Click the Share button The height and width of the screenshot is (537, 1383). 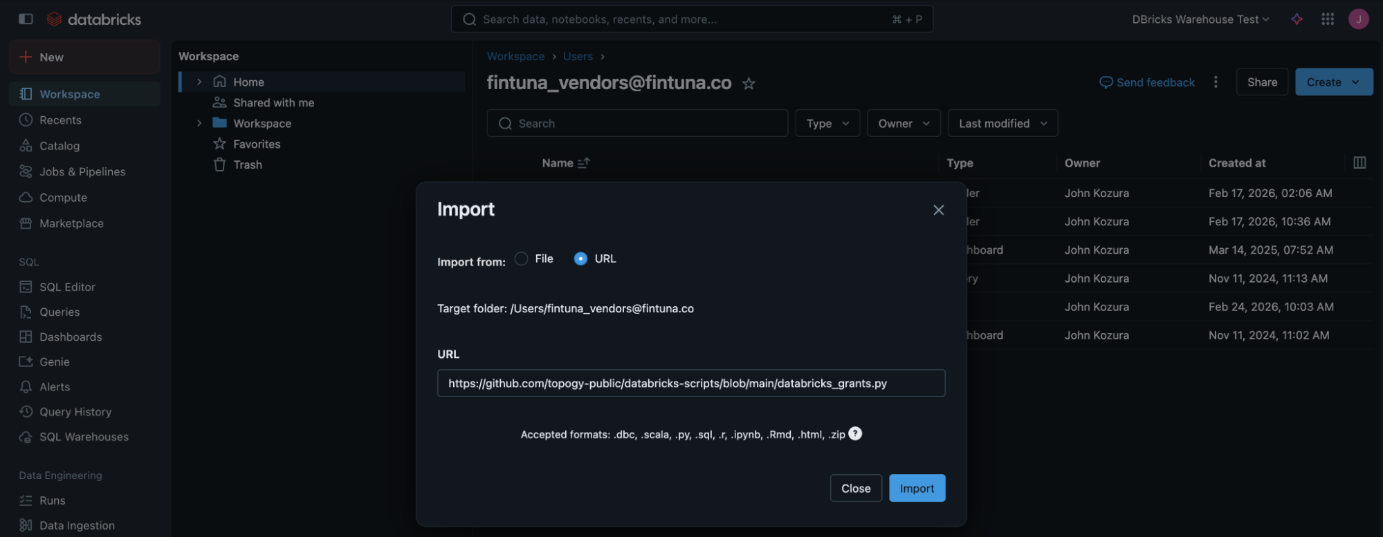click(x=1262, y=82)
